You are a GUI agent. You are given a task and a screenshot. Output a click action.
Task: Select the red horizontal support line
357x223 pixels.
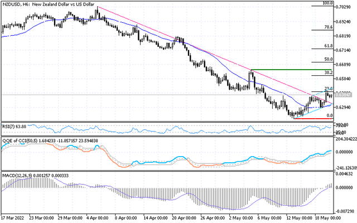pos(312,118)
